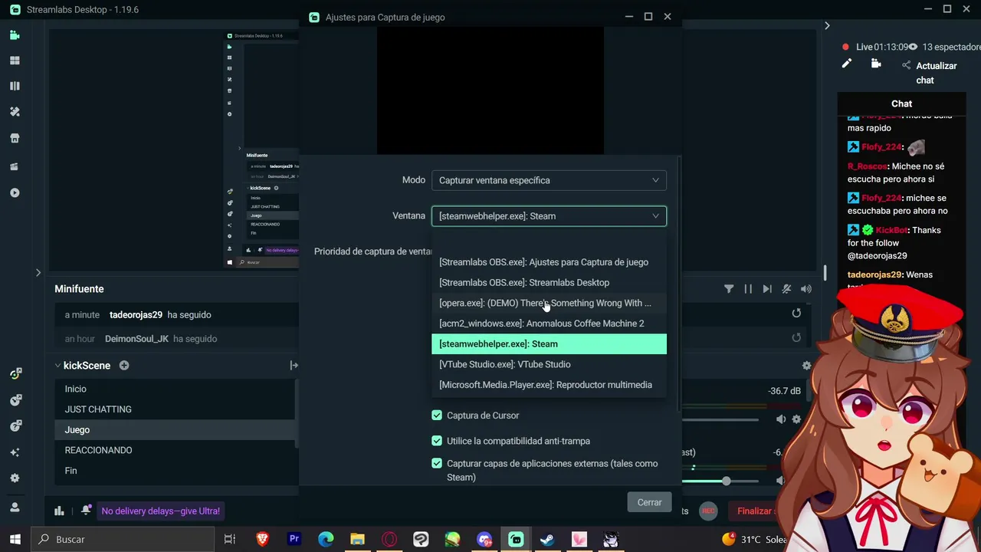This screenshot has width=981, height=552.
Task: Choose Anomalous Coffee Machine 2 window
Action: [x=549, y=324]
